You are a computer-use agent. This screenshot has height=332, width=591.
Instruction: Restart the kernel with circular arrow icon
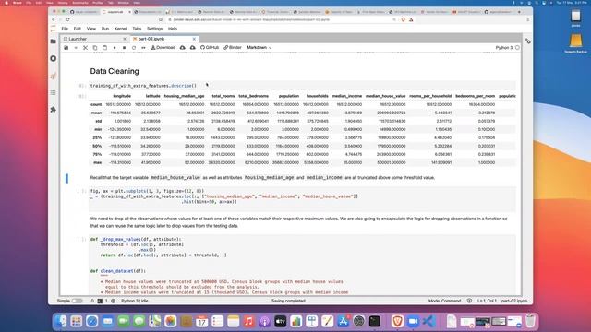(134, 48)
